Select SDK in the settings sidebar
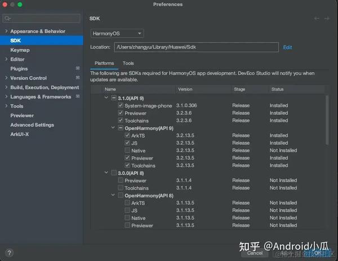The image size is (338, 261). click(41, 40)
